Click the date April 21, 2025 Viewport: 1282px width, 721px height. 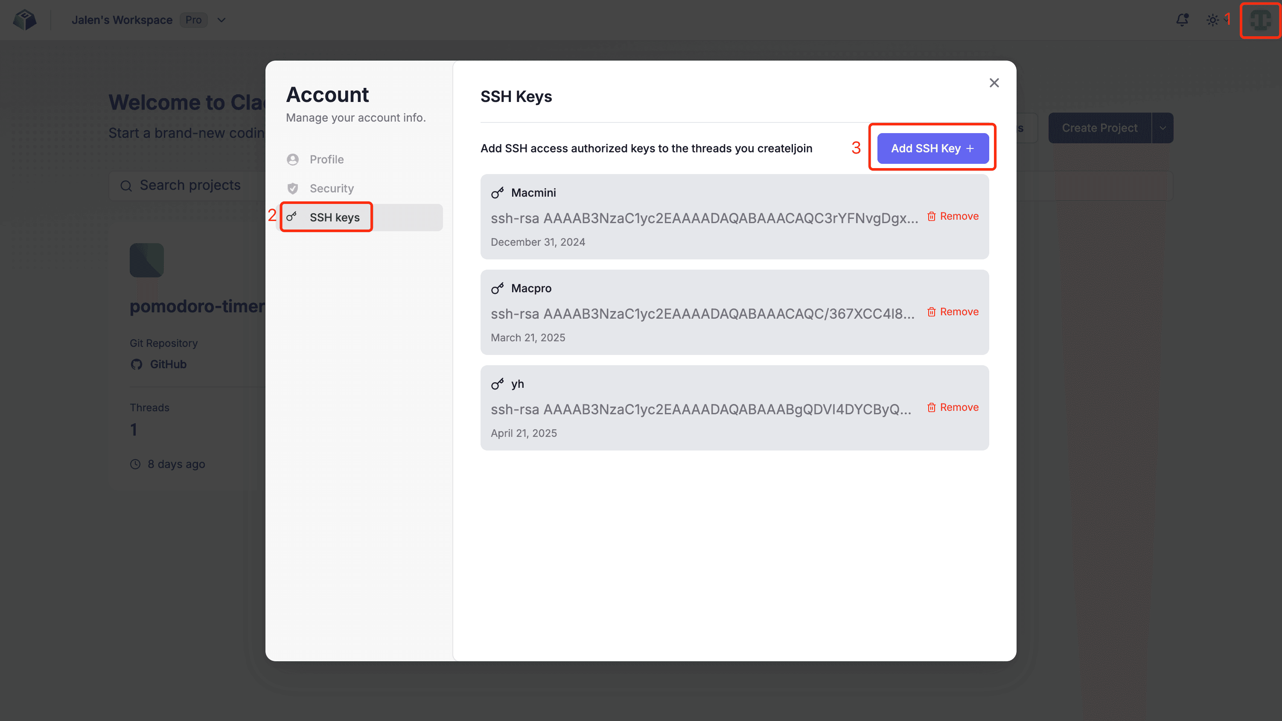click(x=524, y=433)
